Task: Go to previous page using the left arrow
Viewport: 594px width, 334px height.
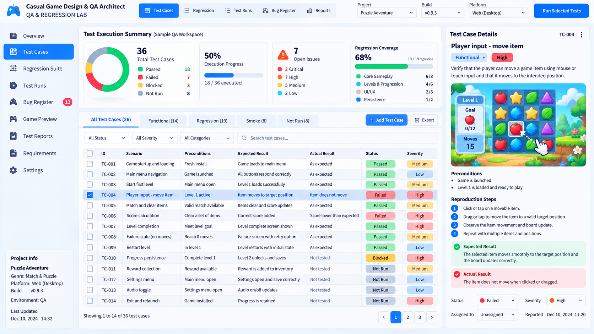Action: pos(384,317)
